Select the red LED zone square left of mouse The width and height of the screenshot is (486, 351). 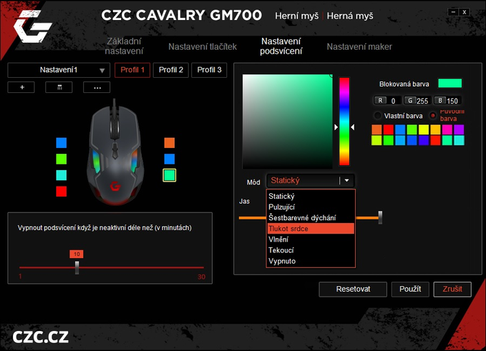point(61,191)
